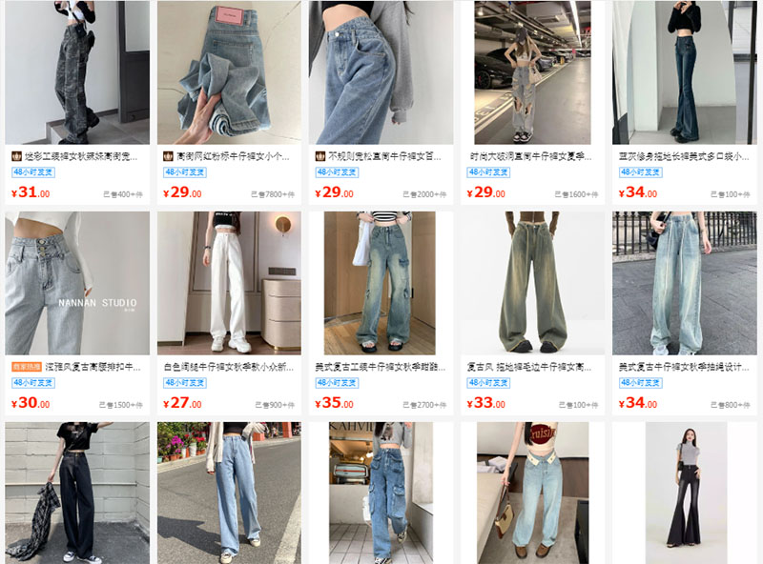Click the 48小时发货 tag on the ¥31.00 item
The width and height of the screenshot is (763, 564).
click(33, 172)
